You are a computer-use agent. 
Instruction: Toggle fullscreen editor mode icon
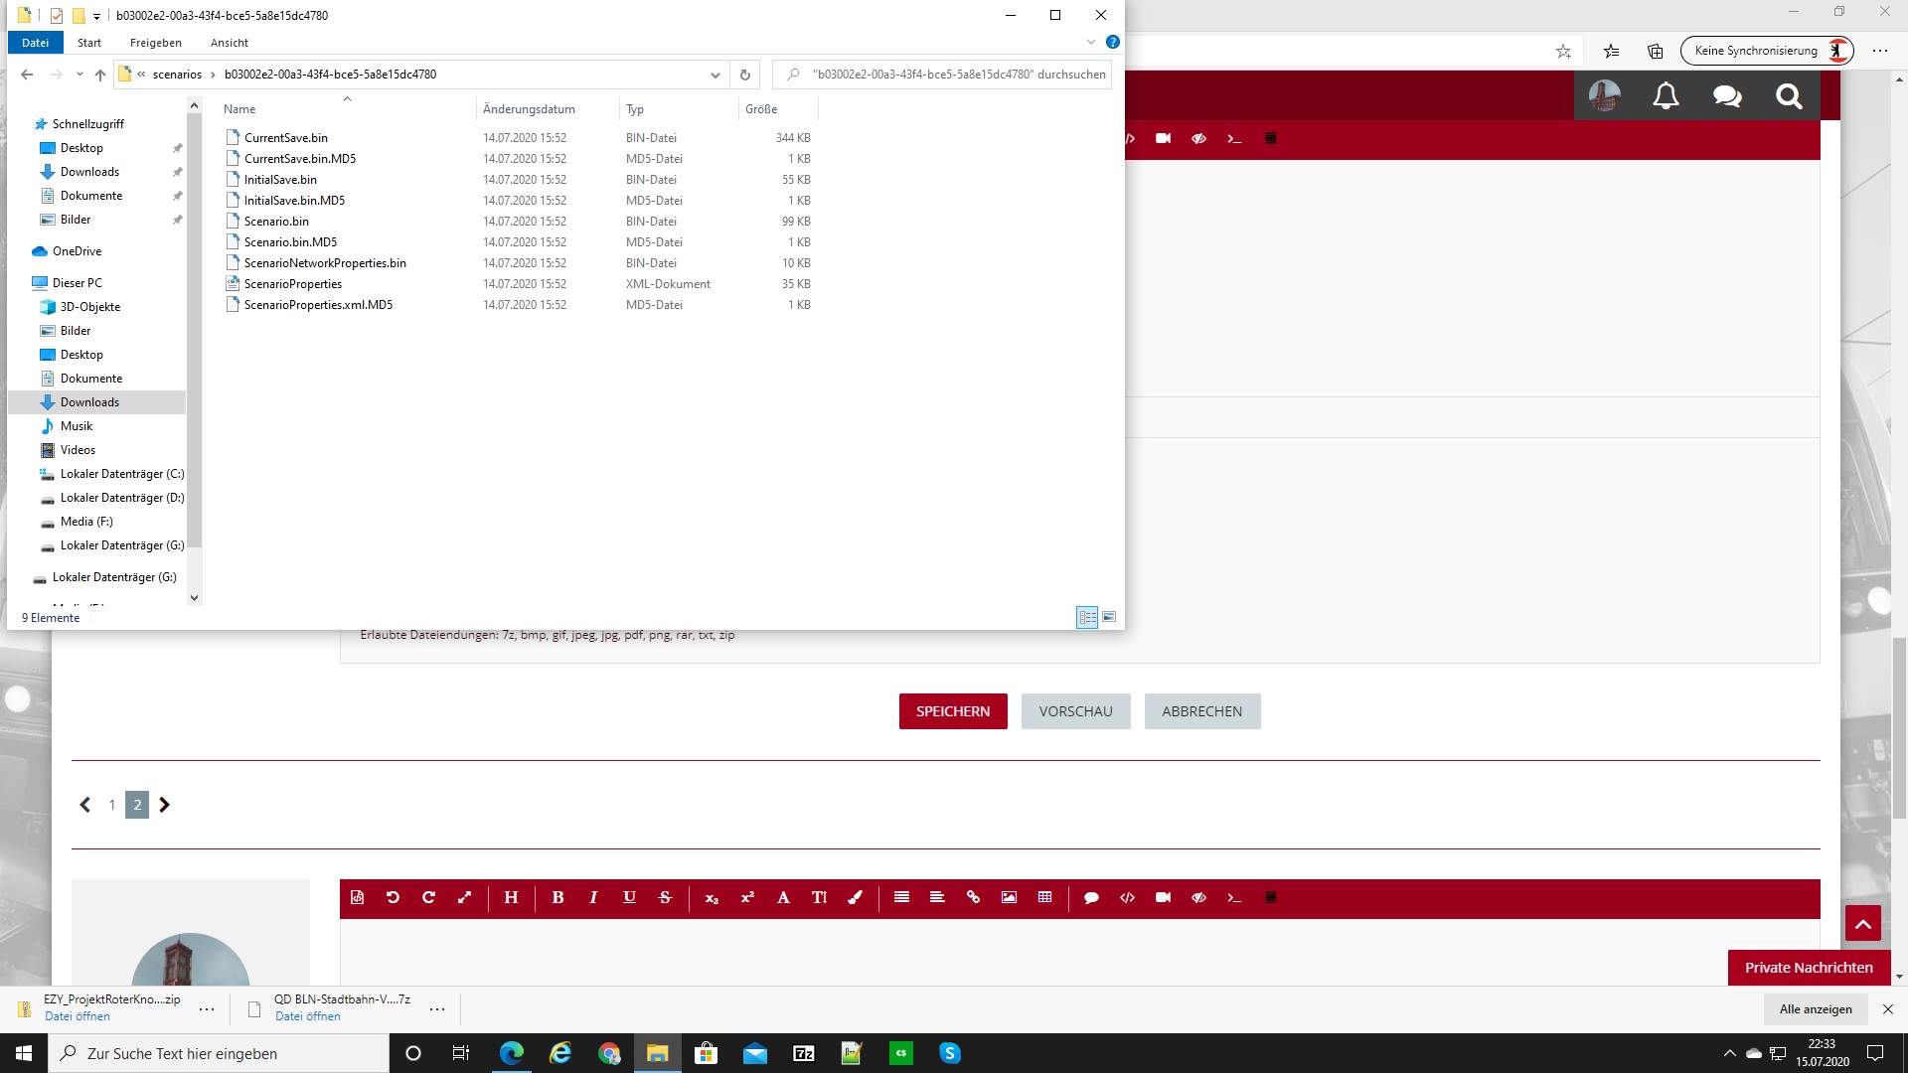464,897
